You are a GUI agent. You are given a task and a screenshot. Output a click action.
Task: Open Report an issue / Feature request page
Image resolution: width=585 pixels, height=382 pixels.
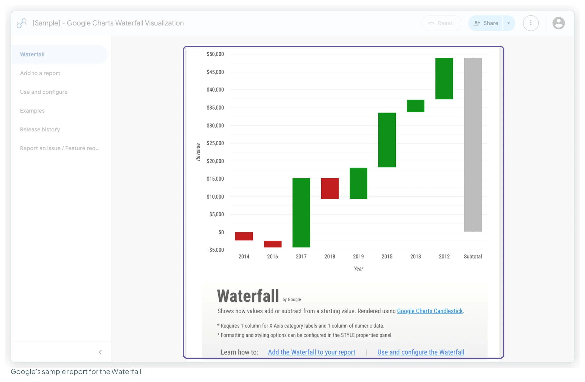60,148
